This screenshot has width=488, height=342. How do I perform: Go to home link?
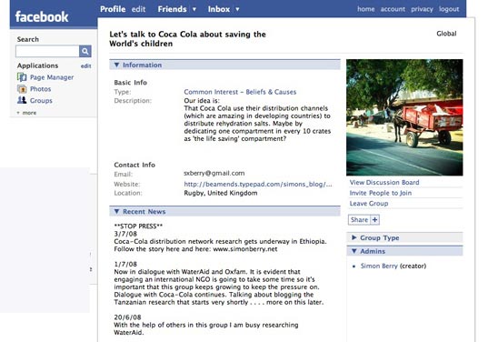pos(365,9)
